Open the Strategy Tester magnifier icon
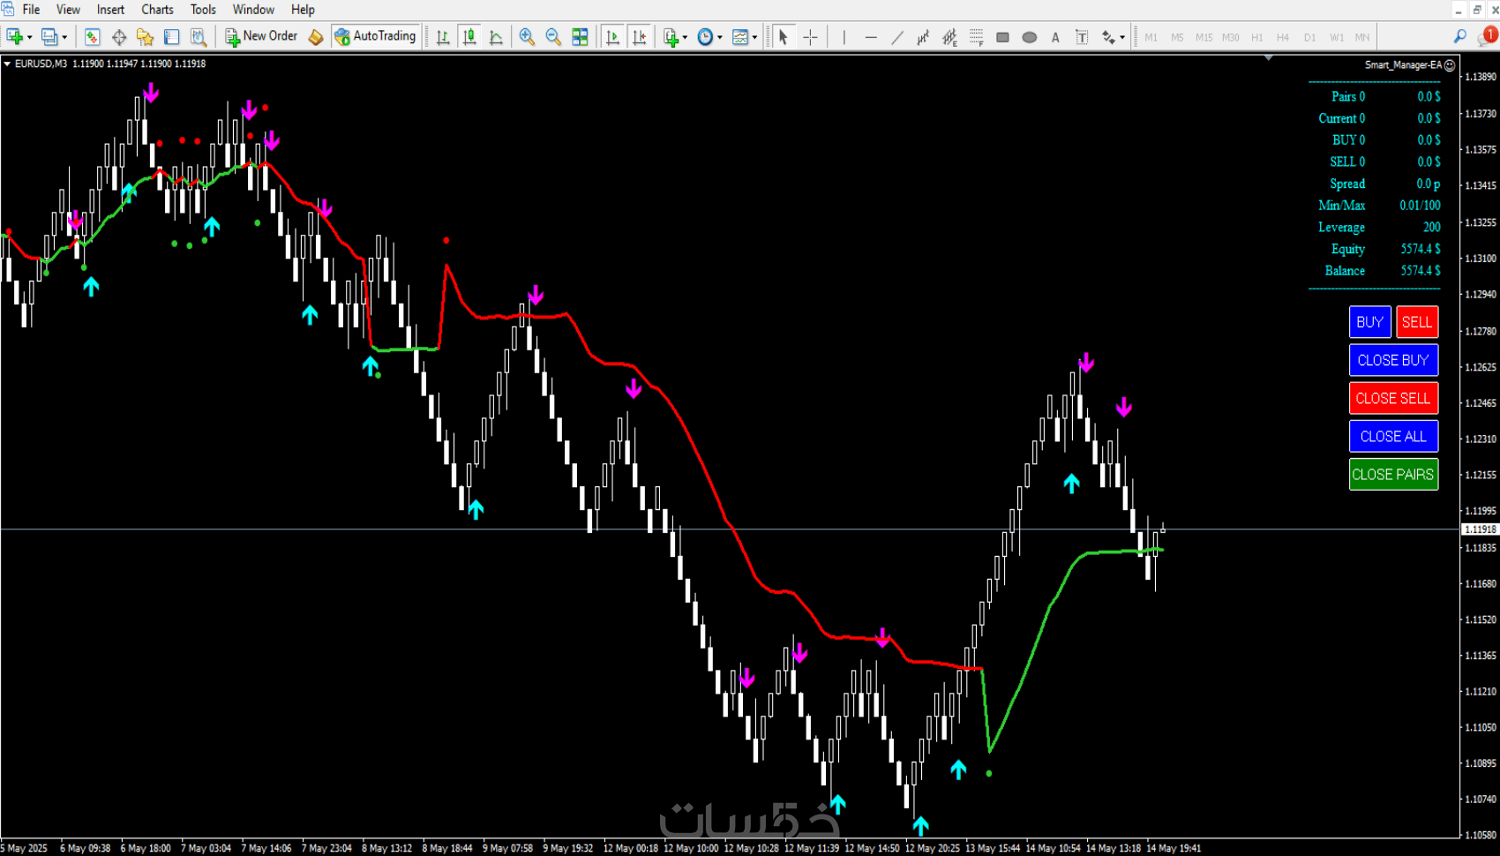Screen dimensions: 1500x856 (199, 36)
